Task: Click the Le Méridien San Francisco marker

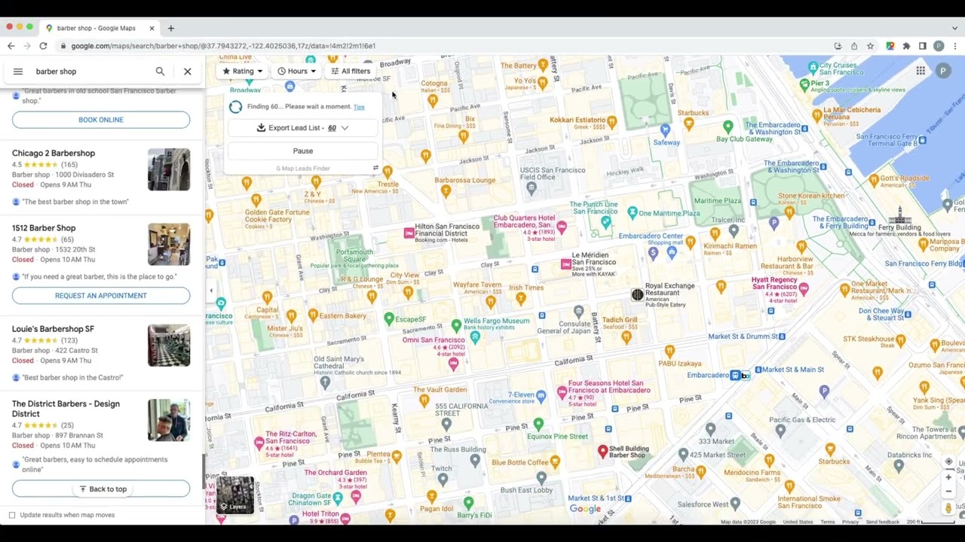Action: pos(566,264)
